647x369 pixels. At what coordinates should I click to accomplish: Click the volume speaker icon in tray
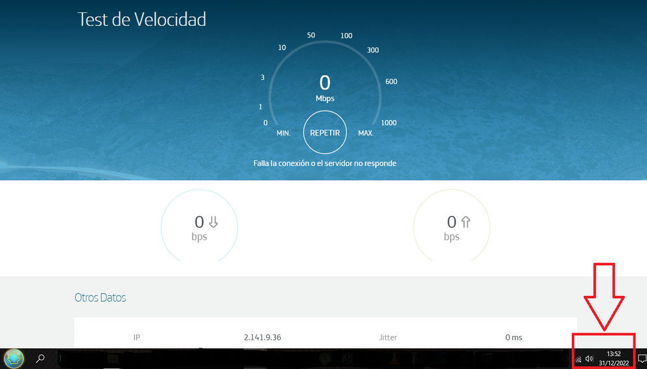pos(589,359)
